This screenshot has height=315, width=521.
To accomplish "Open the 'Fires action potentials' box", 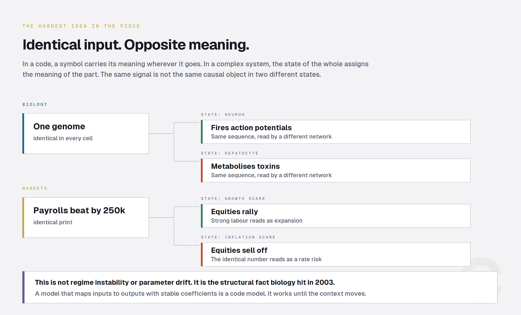I will [x=336, y=132].
